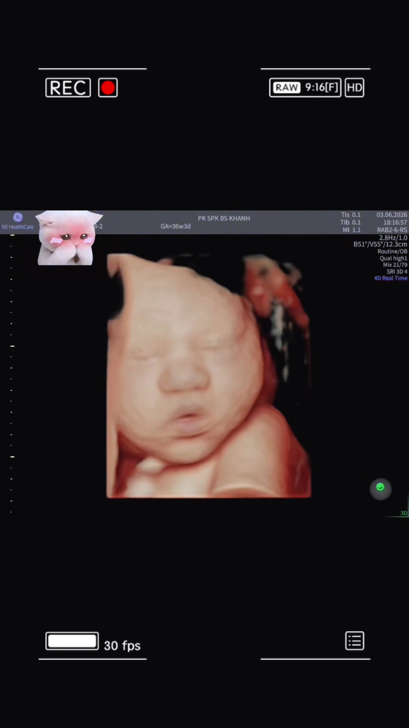Select the RAB2-6-RS probe label
Viewport: 409px width, 728px height.
(392, 230)
